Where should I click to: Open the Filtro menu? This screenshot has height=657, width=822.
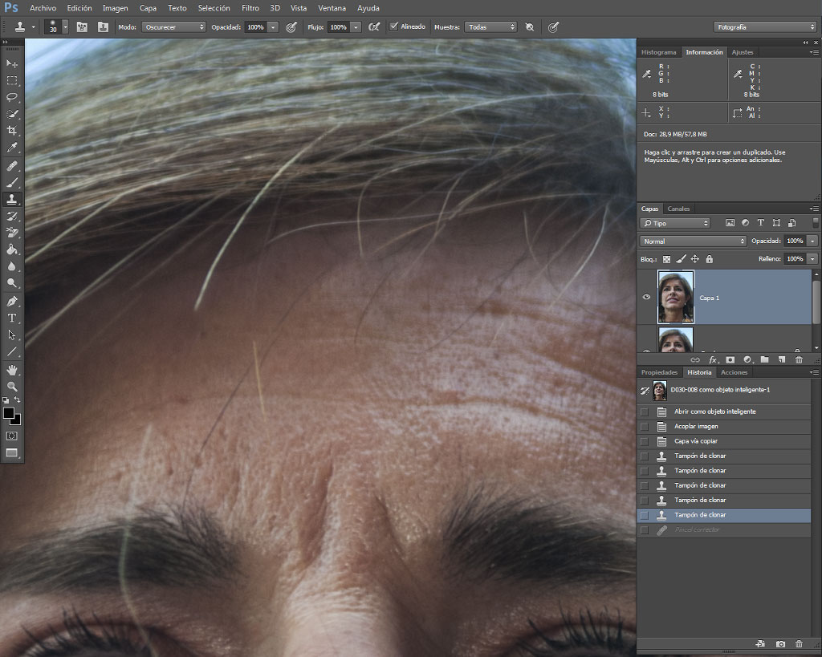[250, 8]
